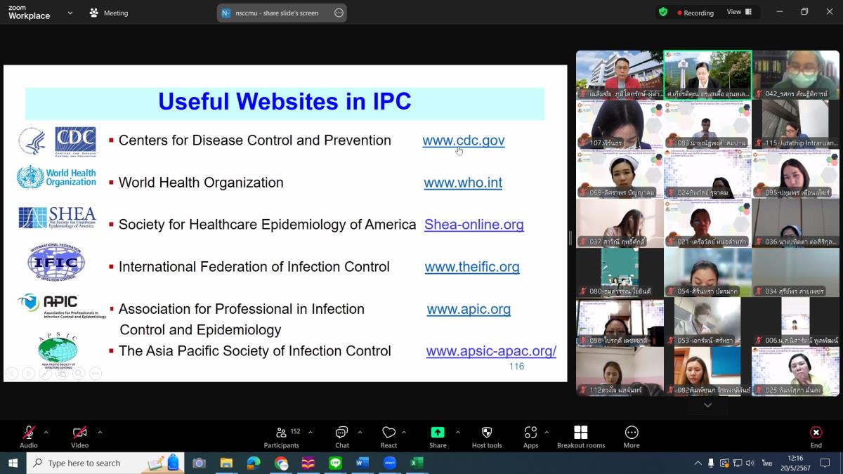Image resolution: width=843 pixels, height=474 pixels.
Task: Click previous slide arrow on slide controls
Action: (x=11, y=374)
